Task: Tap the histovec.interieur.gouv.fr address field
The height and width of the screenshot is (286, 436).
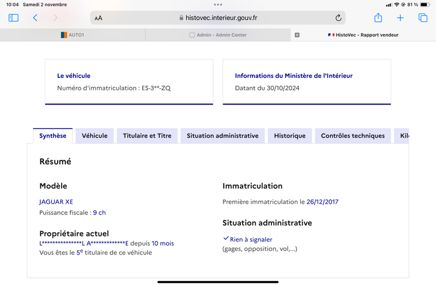Action: [x=218, y=18]
